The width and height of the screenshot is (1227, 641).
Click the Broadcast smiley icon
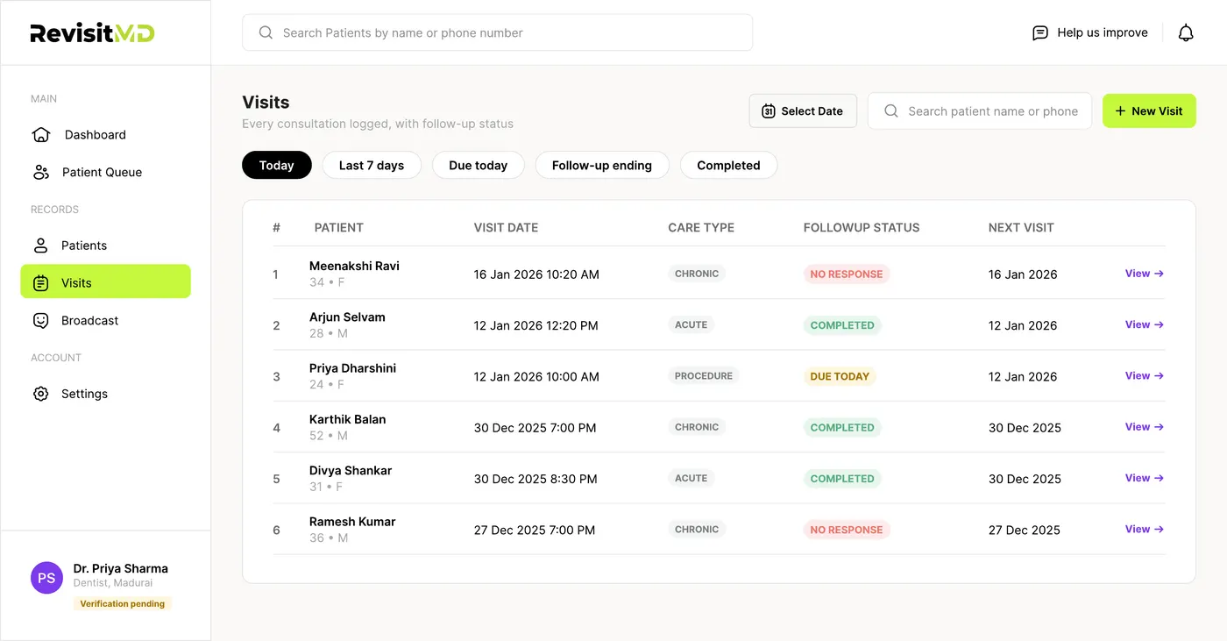pyautogui.click(x=40, y=320)
